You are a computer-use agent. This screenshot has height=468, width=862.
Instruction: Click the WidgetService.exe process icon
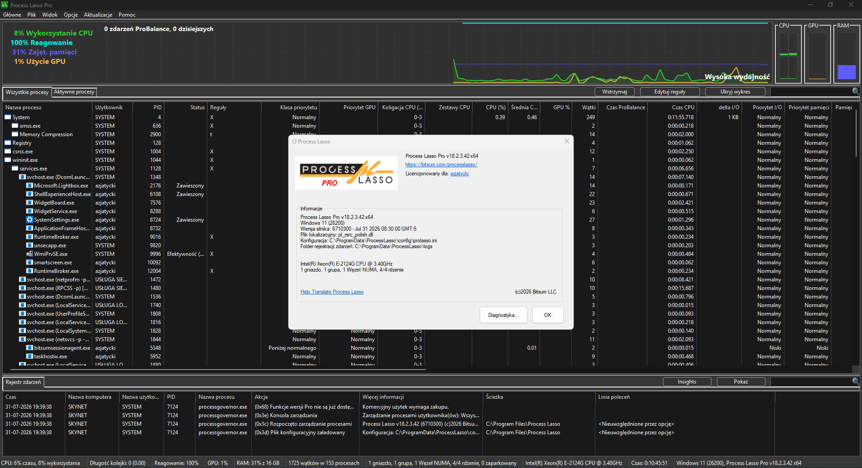point(30,211)
